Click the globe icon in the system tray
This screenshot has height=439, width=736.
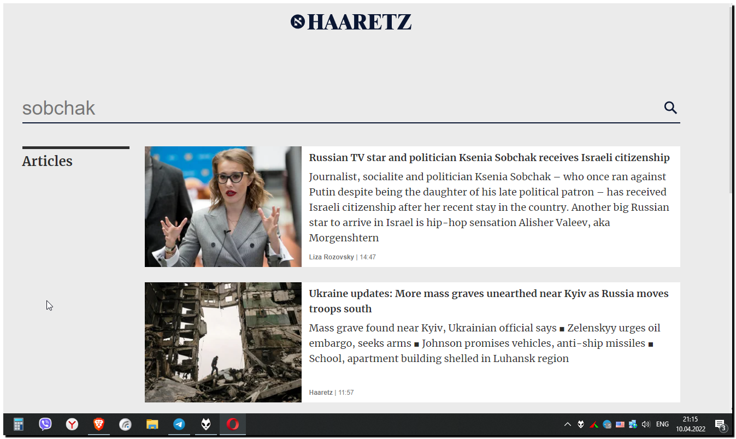(x=607, y=424)
